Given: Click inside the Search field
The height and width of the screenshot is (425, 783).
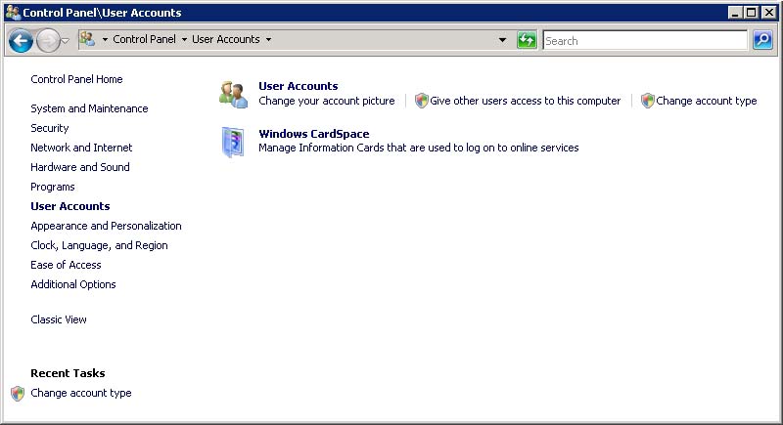Looking at the screenshot, I should click(645, 40).
